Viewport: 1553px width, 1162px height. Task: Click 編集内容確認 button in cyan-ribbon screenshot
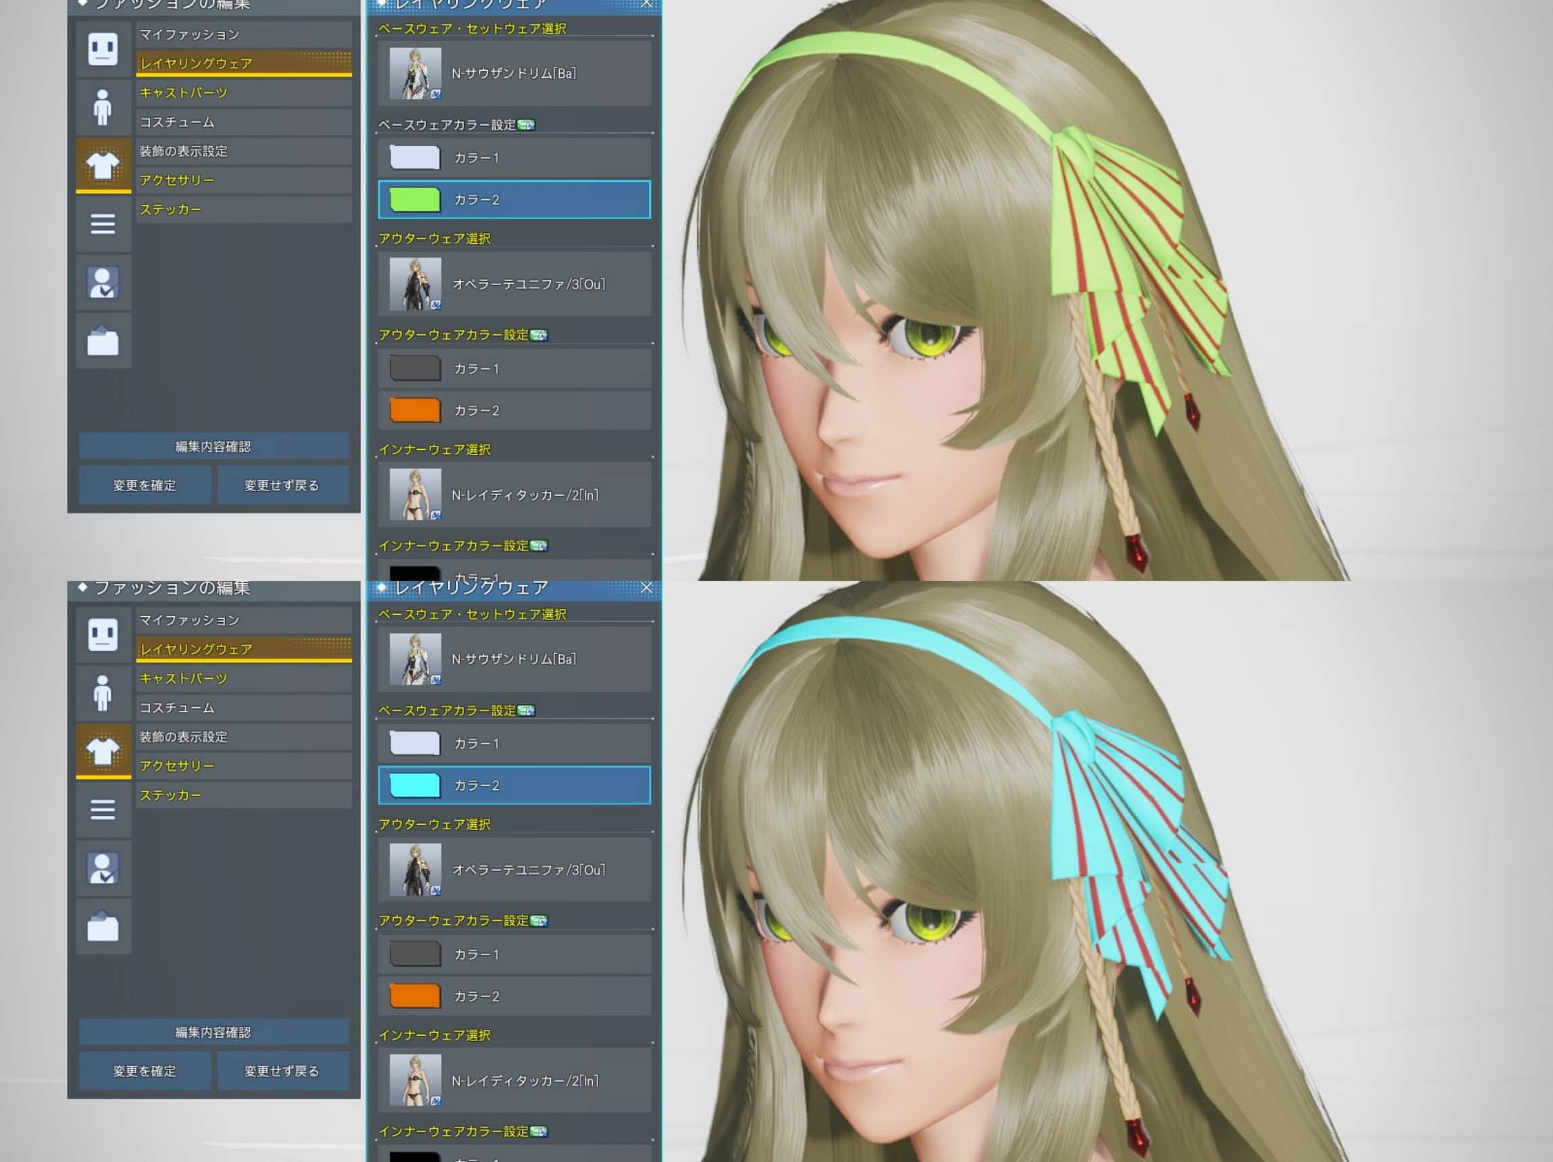click(x=213, y=1032)
